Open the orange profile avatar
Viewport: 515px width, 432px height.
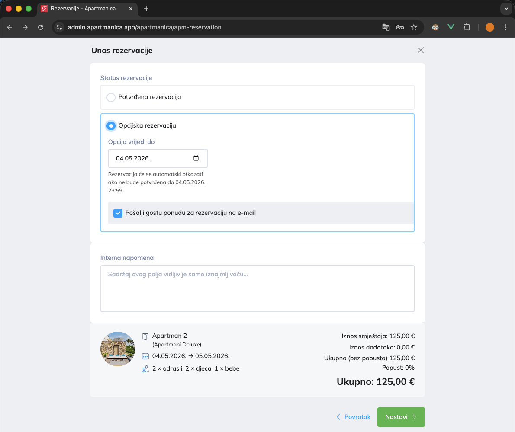click(x=490, y=27)
